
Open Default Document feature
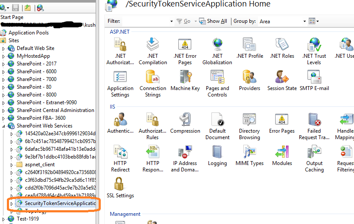click(x=217, y=126)
